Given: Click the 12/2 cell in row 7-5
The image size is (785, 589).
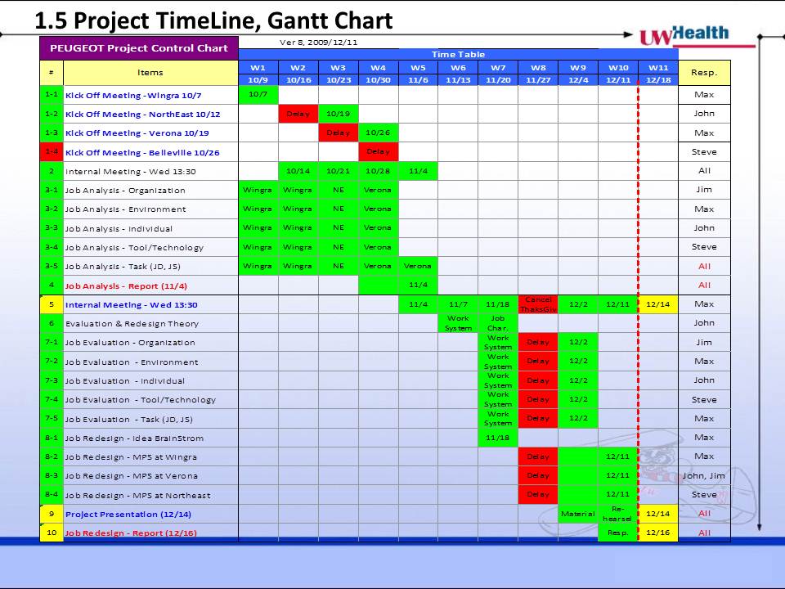Looking at the screenshot, I should coord(578,419).
